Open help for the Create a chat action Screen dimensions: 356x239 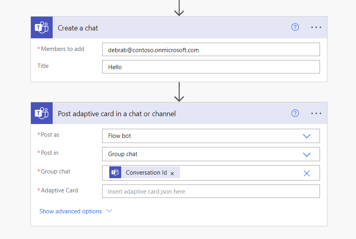pyautogui.click(x=295, y=27)
